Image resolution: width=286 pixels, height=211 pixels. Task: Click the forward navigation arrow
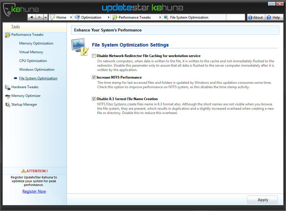click(39, 17)
